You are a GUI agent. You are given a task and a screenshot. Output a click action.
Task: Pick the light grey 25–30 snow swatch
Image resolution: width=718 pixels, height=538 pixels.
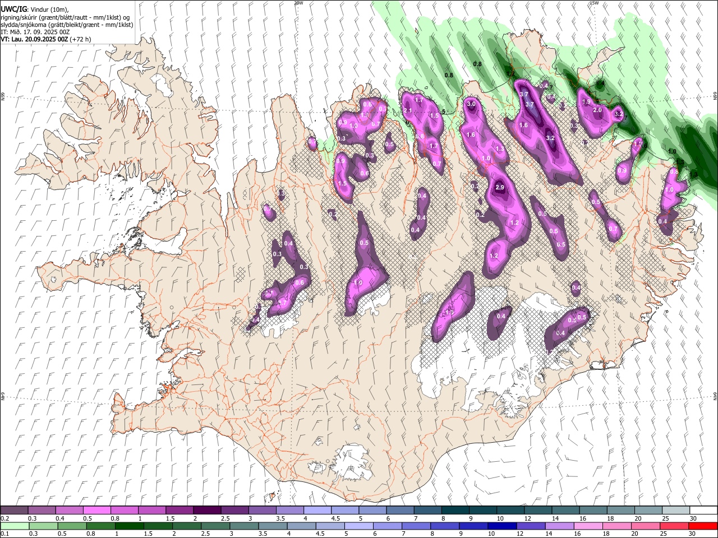tap(676, 511)
